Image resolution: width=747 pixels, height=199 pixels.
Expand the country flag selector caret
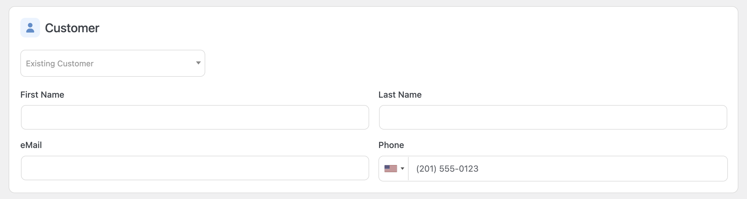click(x=403, y=168)
